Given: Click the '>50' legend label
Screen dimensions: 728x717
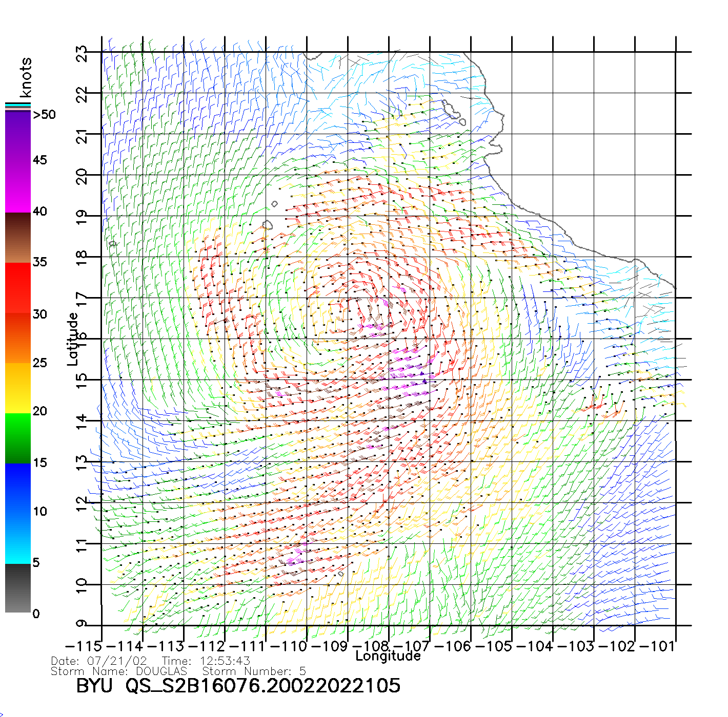Looking at the screenshot, I should tap(44, 115).
